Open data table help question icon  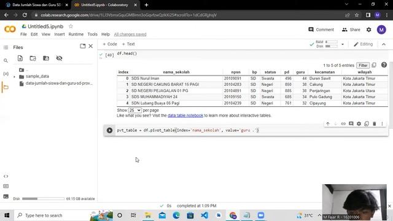click(384, 65)
